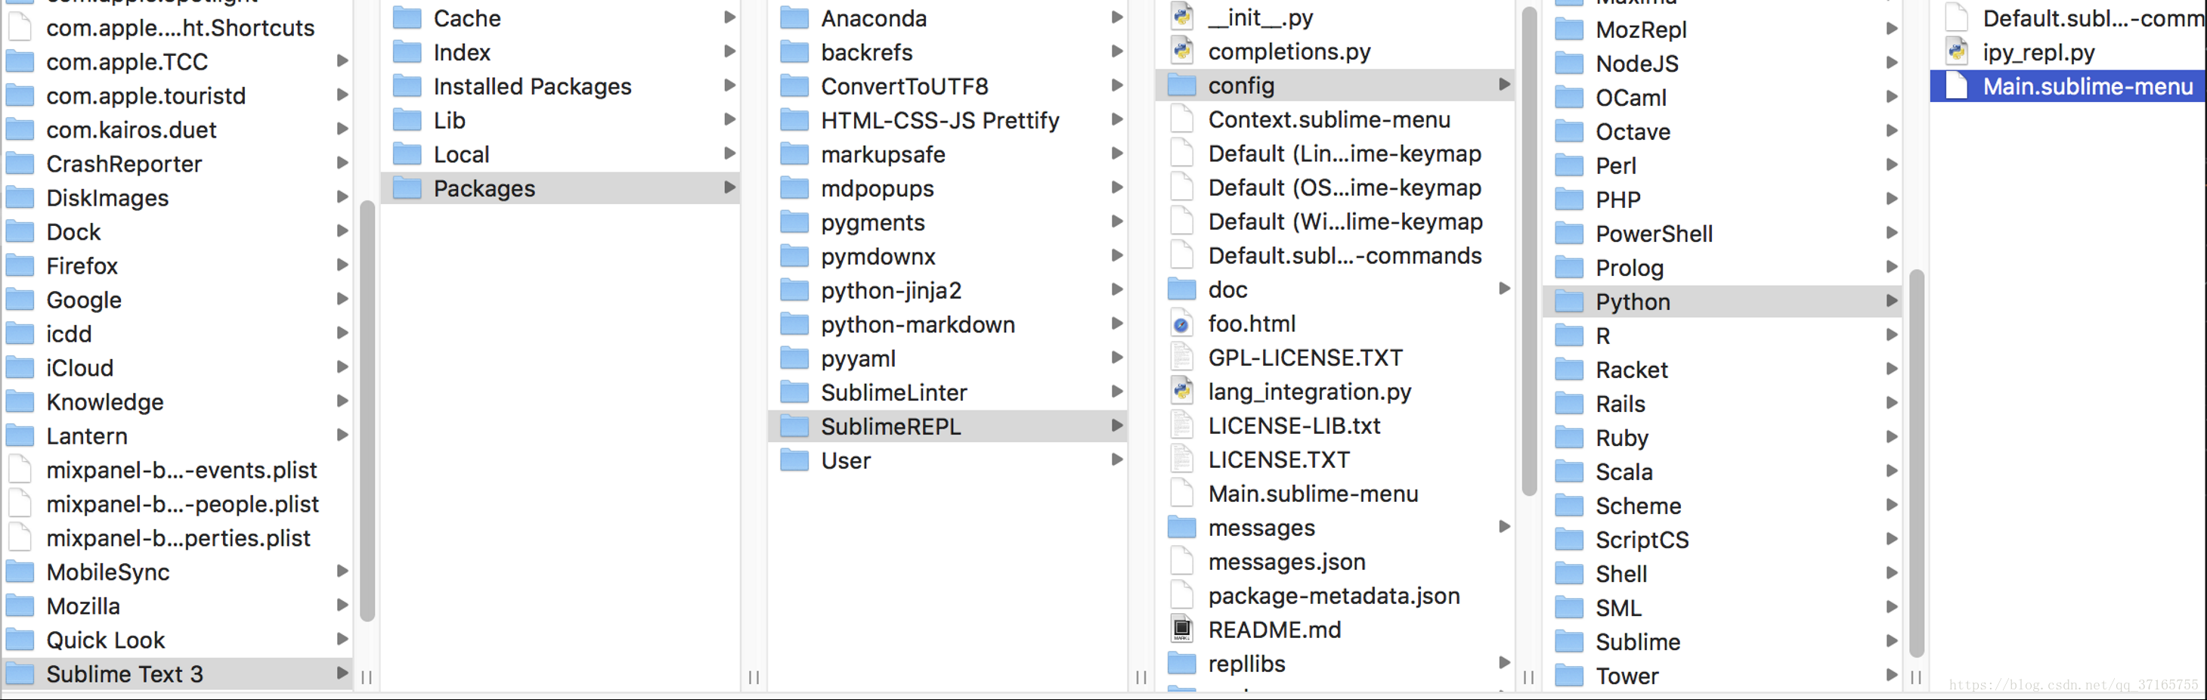Click the Packages folder icon
Image resolution: width=2207 pixels, height=700 pixels.
click(x=407, y=187)
